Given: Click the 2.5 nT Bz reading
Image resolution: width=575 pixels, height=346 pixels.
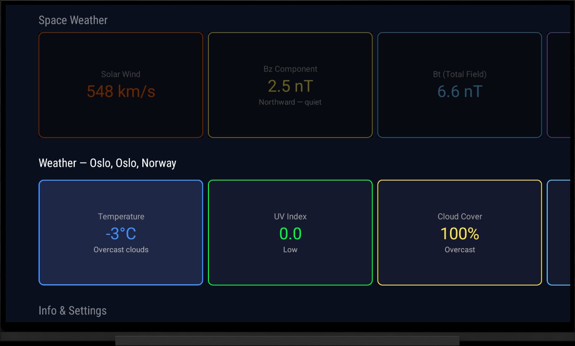Looking at the screenshot, I should (290, 86).
